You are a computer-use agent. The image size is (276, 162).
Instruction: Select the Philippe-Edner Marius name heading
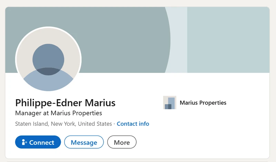[x=66, y=103]
